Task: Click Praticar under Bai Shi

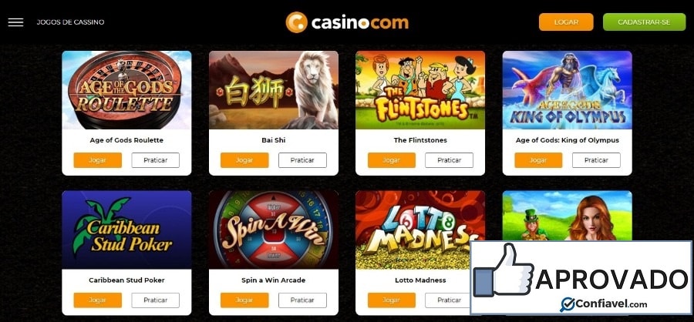Action: point(302,160)
